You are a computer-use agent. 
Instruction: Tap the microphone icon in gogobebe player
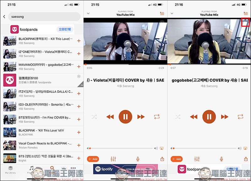(x=222, y=159)
